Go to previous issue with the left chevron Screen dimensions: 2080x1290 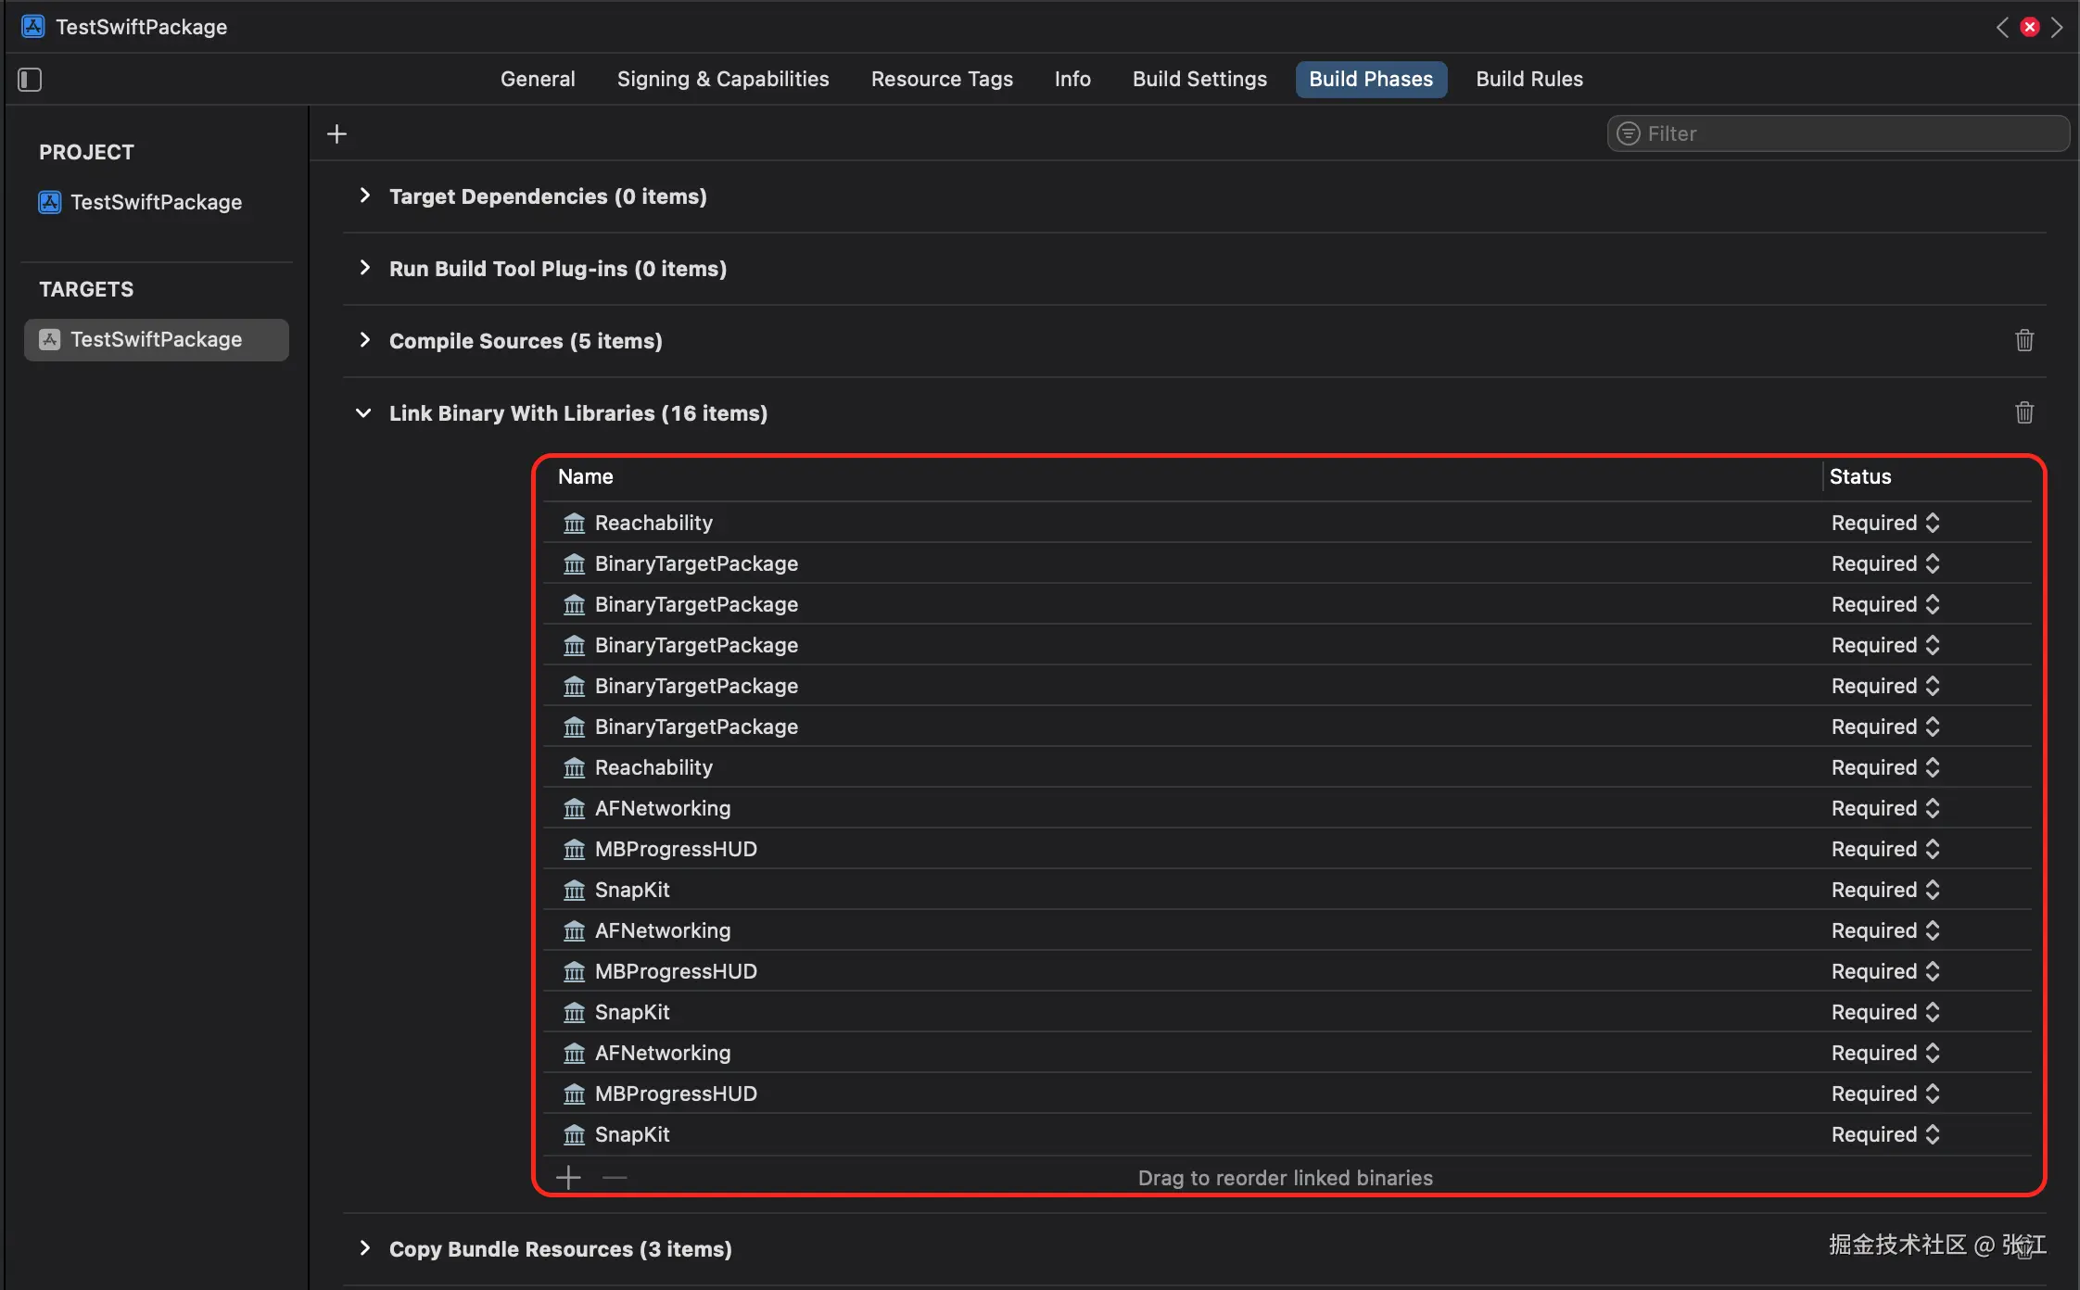[2002, 27]
